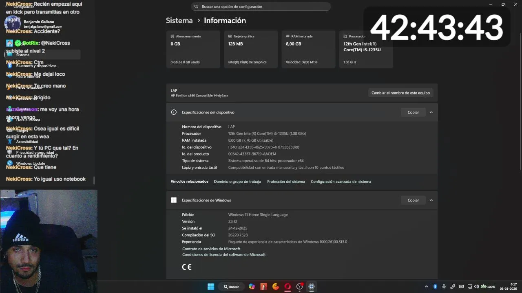
Task: Copy the Windows specifications
Action: [413, 200]
